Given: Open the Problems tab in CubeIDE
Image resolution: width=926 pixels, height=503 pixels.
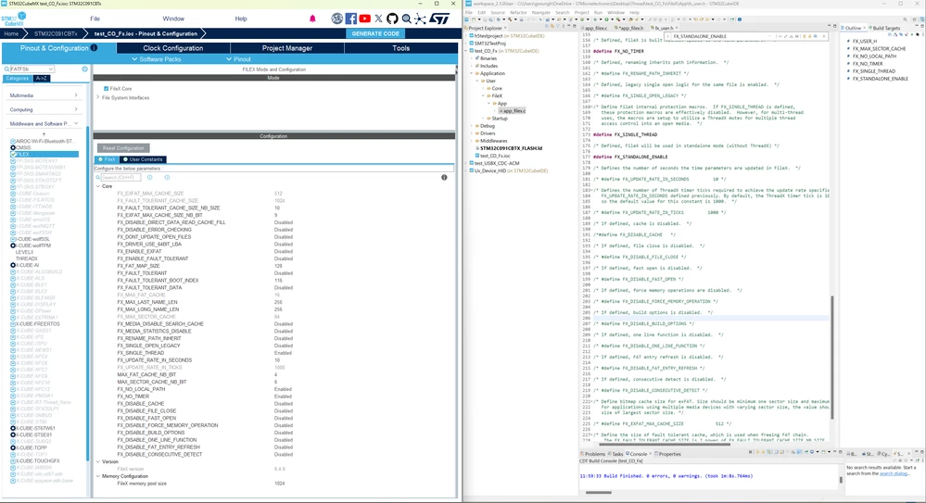Looking at the screenshot, I should click(594, 453).
